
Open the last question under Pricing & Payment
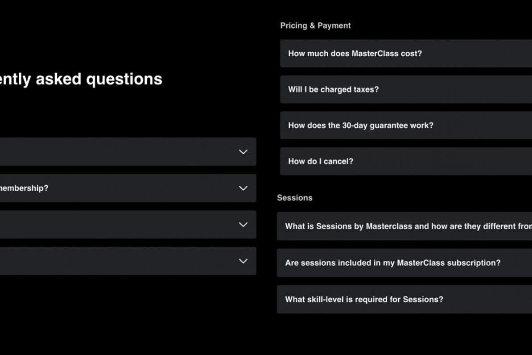coord(401,161)
